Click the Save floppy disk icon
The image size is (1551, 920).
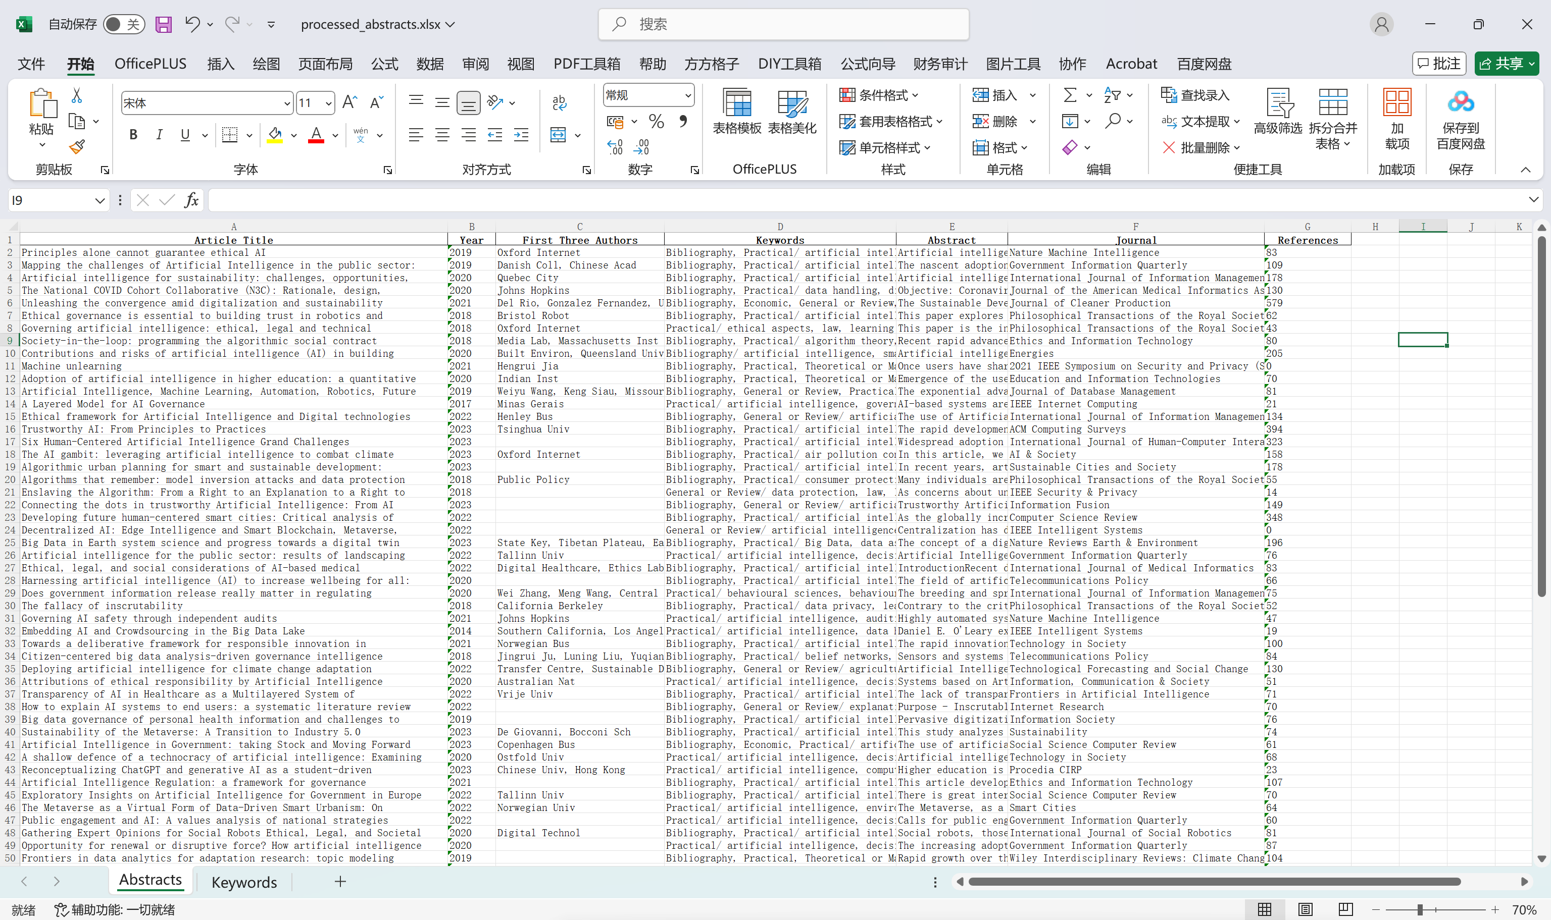tap(163, 24)
